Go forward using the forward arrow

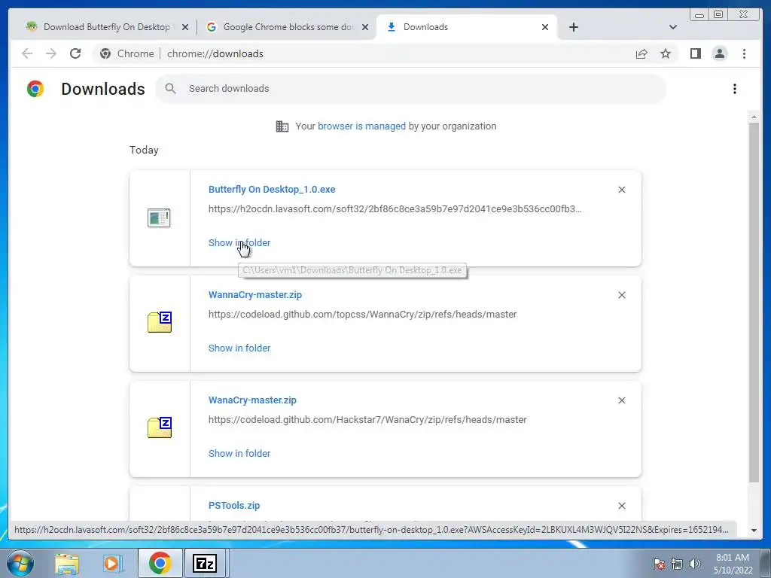point(51,53)
